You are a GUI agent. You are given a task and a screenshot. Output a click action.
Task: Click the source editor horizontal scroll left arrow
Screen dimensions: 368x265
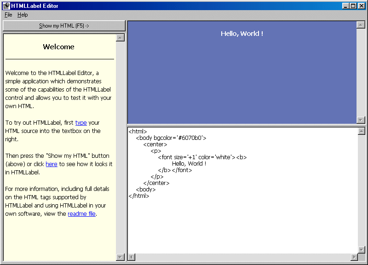tap(131, 257)
